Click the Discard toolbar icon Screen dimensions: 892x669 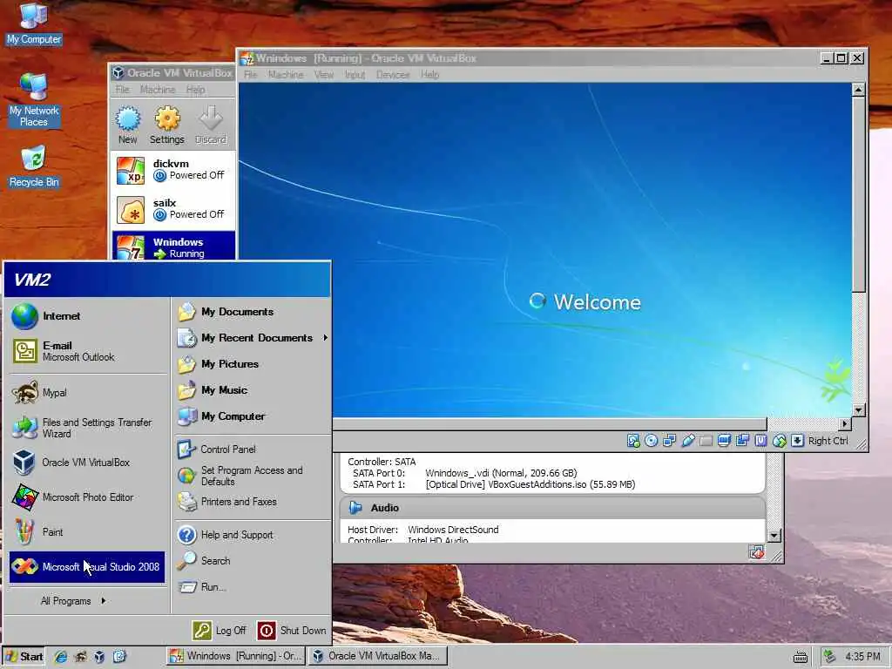pyautogui.click(x=211, y=125)
